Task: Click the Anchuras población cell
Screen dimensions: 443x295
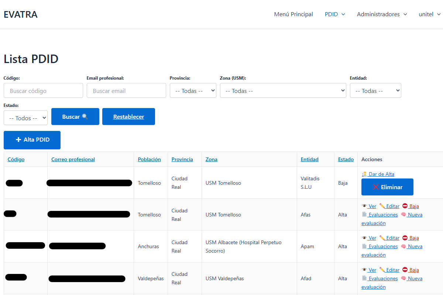Action: [151, 246]
